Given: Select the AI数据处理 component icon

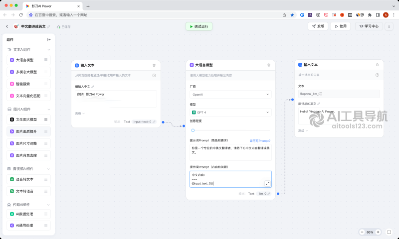Looking at the screenshot, I should tap(11, 214).
